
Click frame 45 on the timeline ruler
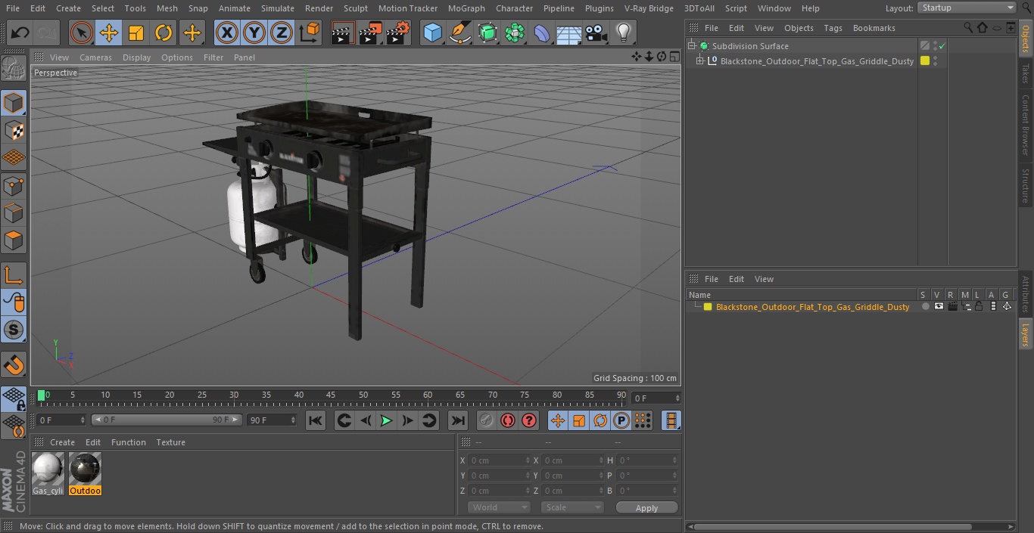click(331, 395)
